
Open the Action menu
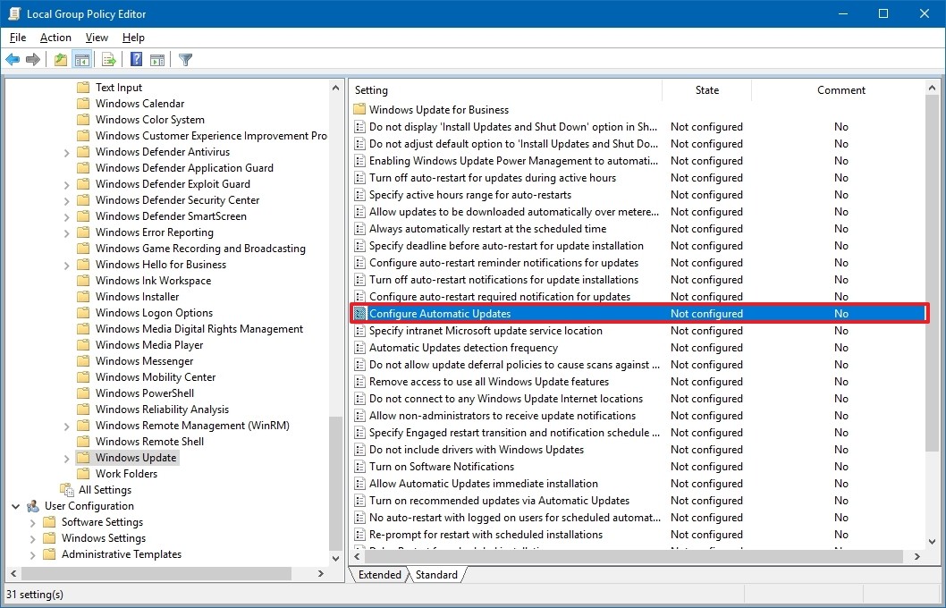click(x=55, y=38)
